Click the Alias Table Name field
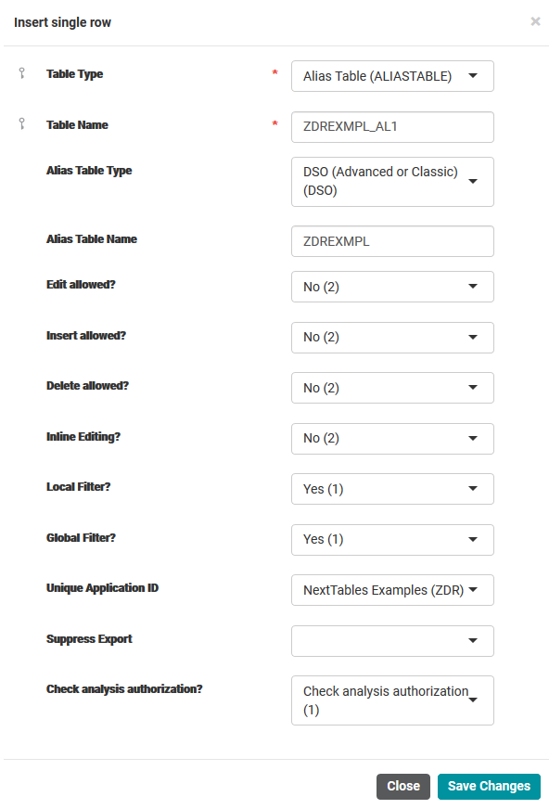Screen dimensions: 549x809 click(x=392, y=241)
